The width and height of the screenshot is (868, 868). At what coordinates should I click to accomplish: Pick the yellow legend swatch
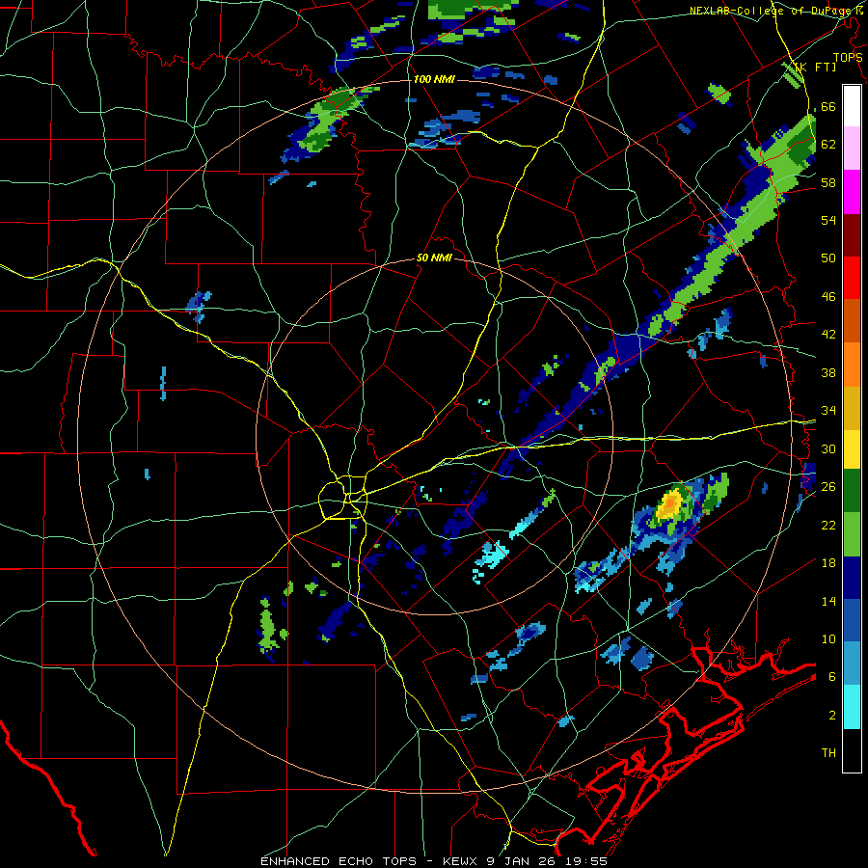pyautogui.click(x=852, y=448)
